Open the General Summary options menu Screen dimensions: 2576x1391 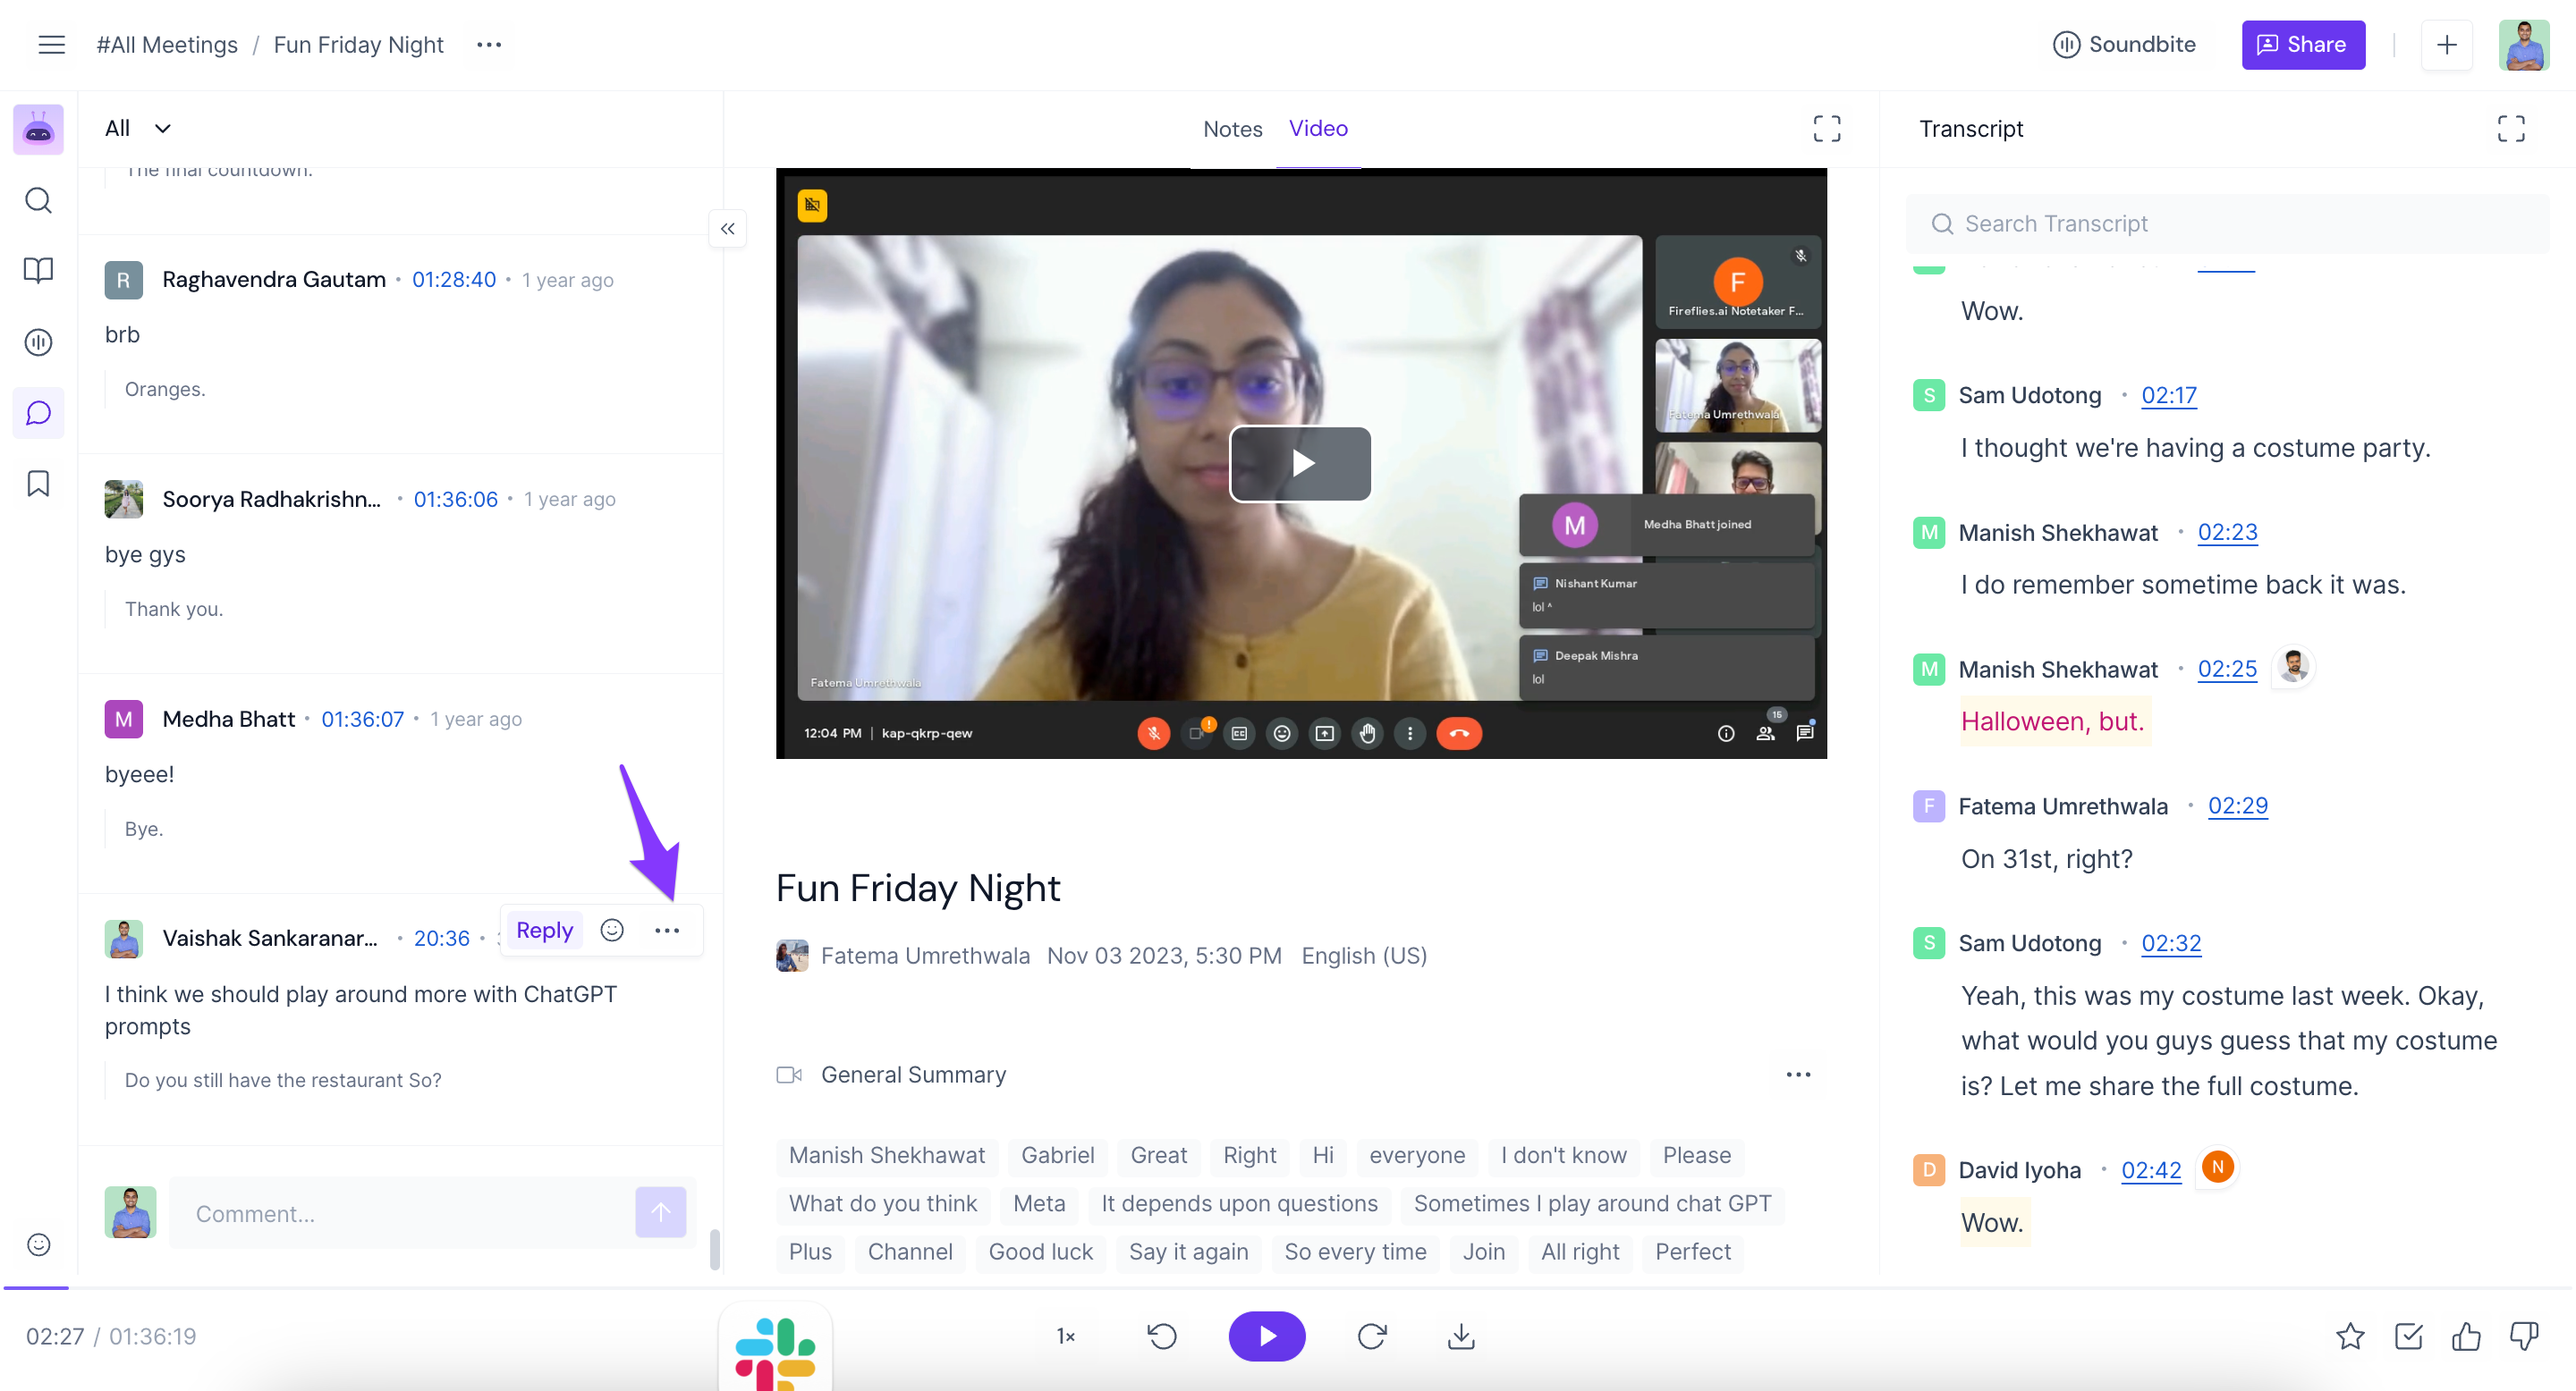coord(1798,1075)
